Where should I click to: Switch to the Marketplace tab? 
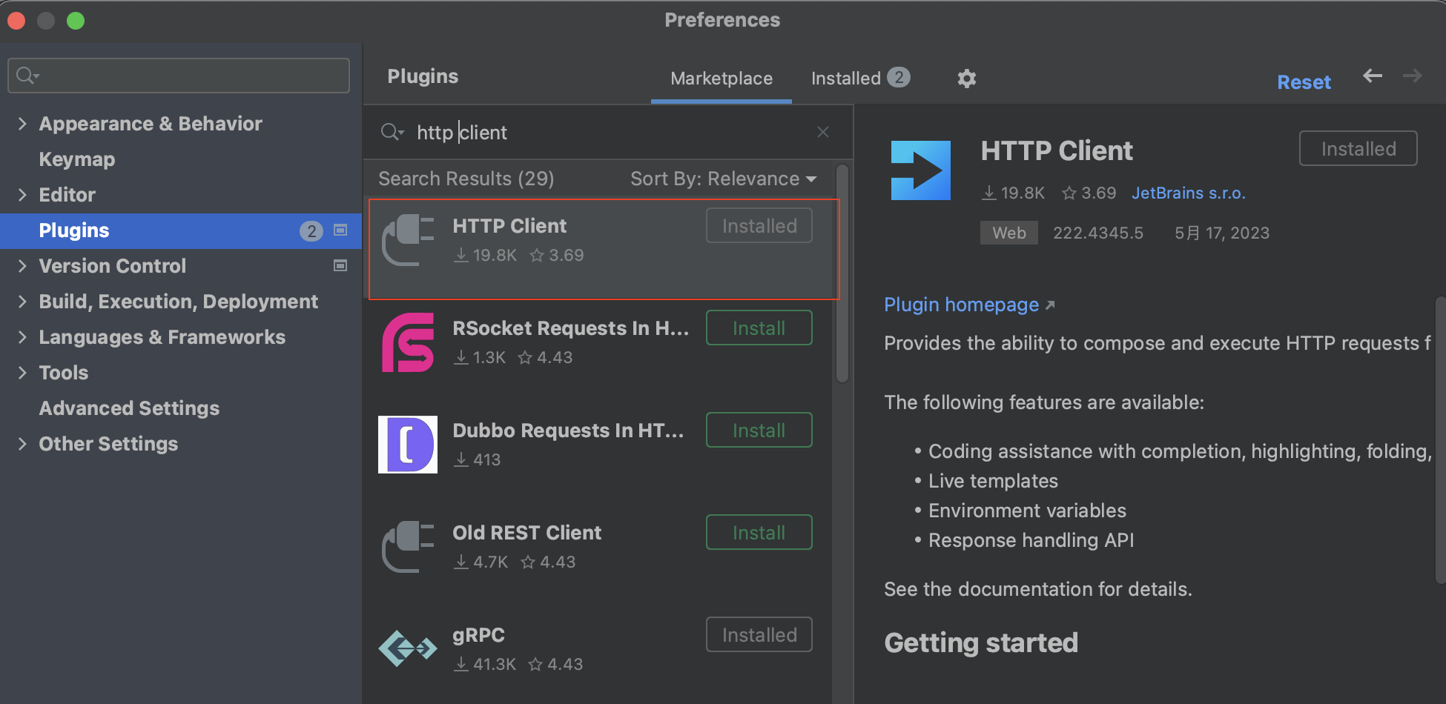click(721, 79)
